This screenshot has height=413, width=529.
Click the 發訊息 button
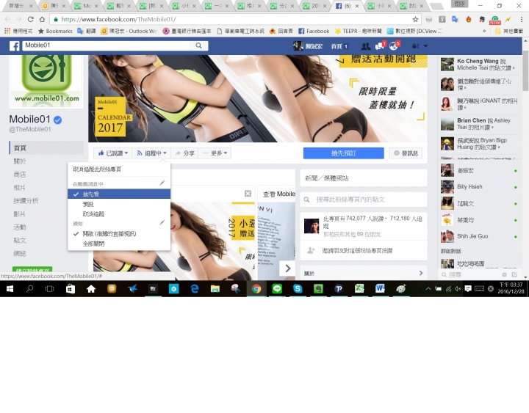click(406, 153)
